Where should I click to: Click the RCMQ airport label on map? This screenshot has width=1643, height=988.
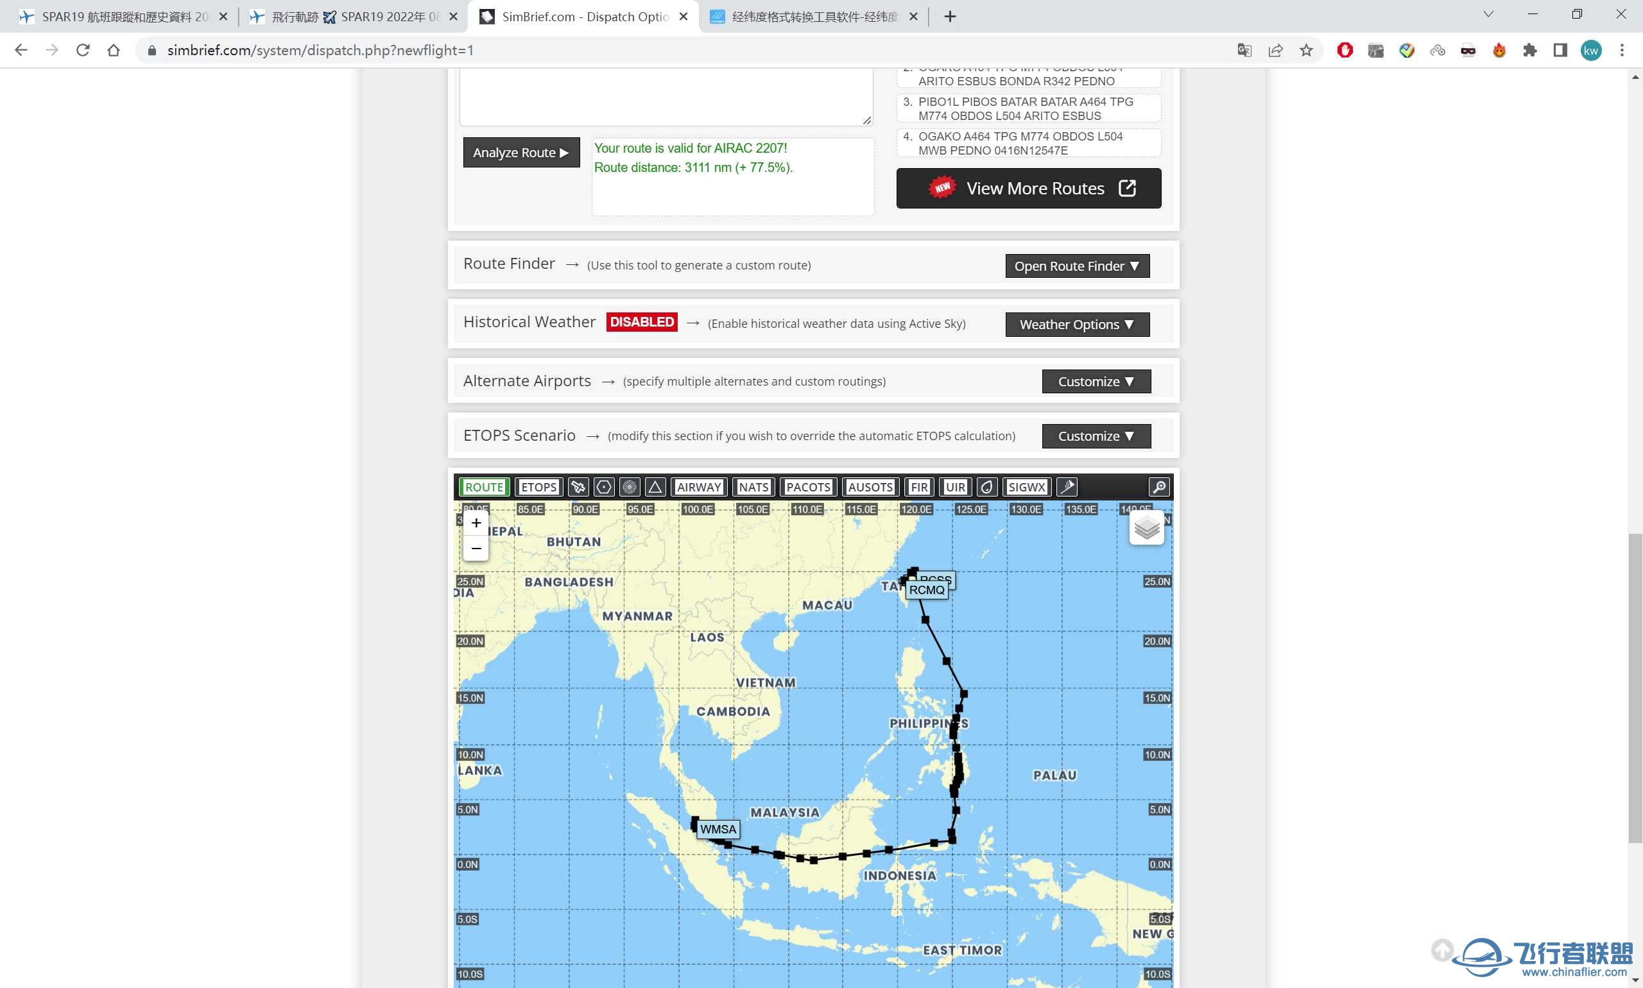(926, 590)
